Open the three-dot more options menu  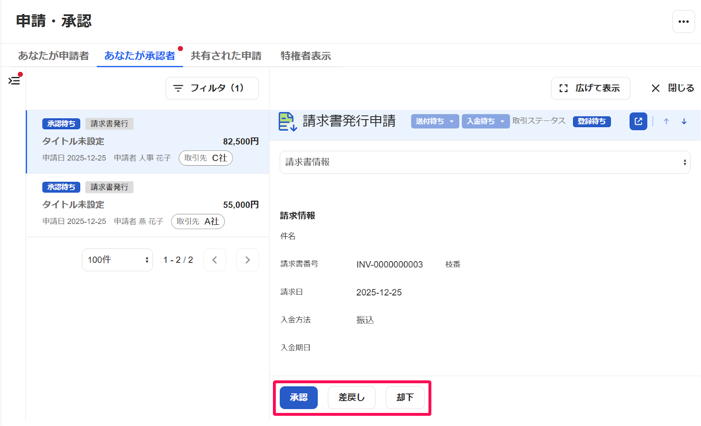coord(683,21)
